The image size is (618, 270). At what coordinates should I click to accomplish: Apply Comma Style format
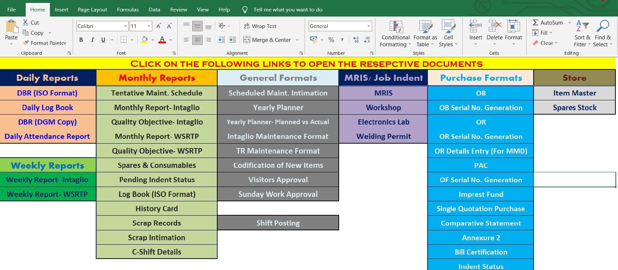click(342, 39)
